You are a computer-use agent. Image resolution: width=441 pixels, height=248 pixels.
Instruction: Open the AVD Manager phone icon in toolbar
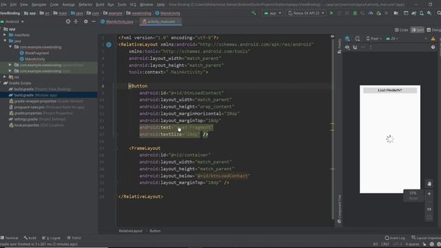(x=421, y=13)
